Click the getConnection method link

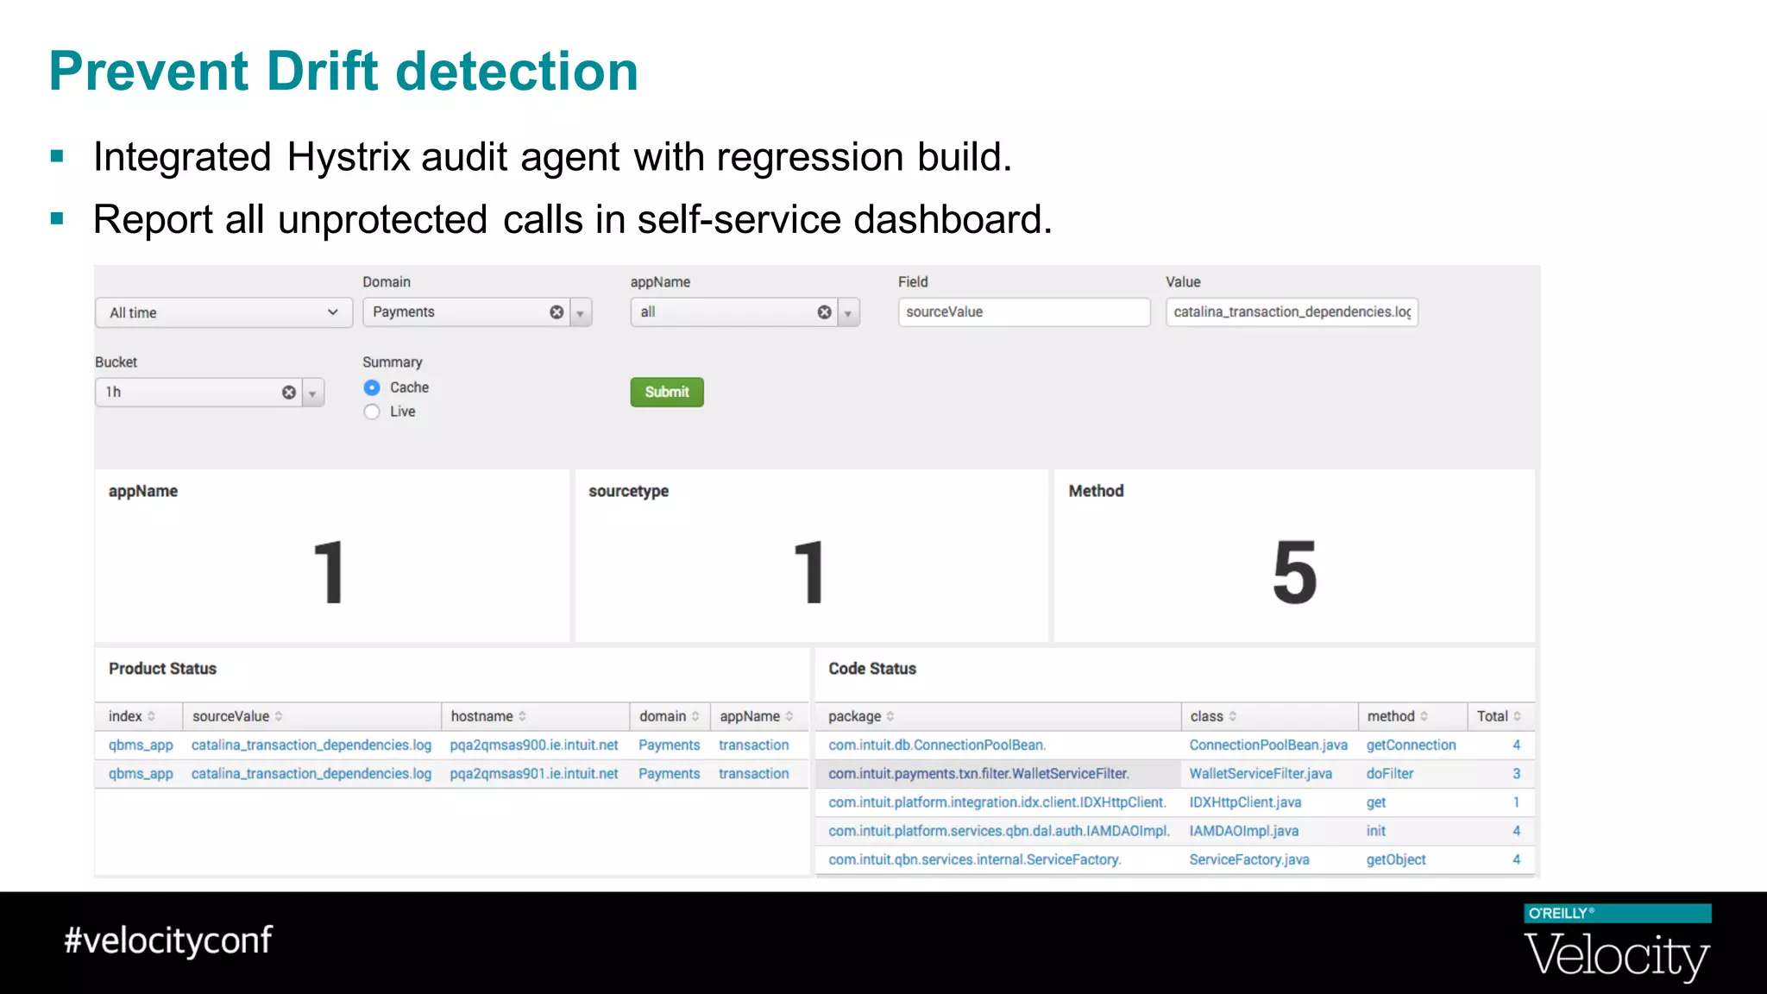[x=1411, y=745]
